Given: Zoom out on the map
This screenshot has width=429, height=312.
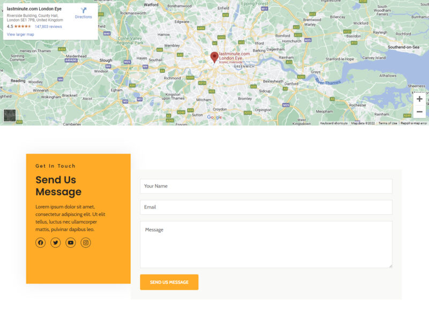Looking at the screenshot, I should tap(419, 112).
